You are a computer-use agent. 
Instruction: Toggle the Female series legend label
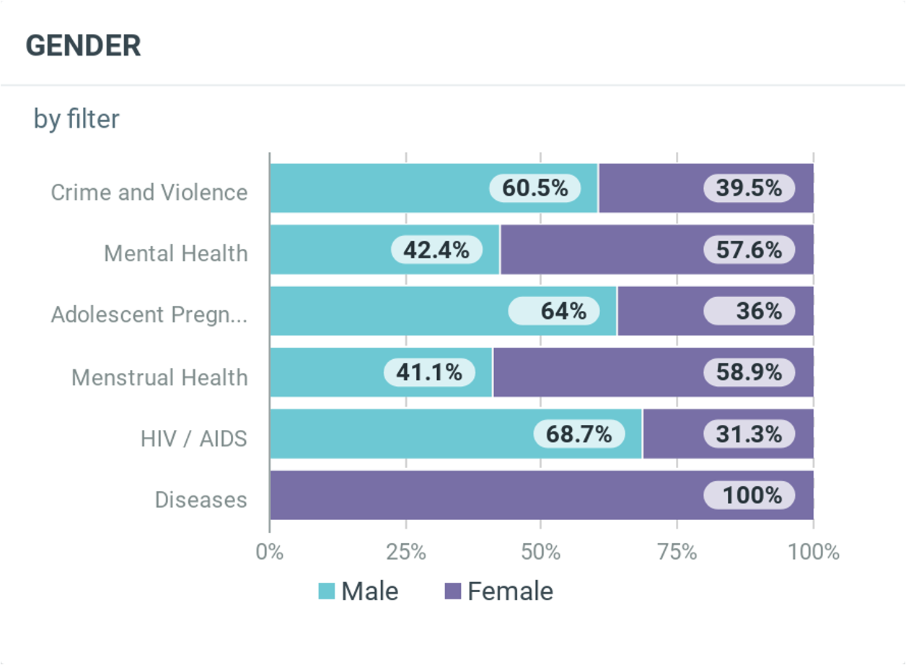click(510, 591)
